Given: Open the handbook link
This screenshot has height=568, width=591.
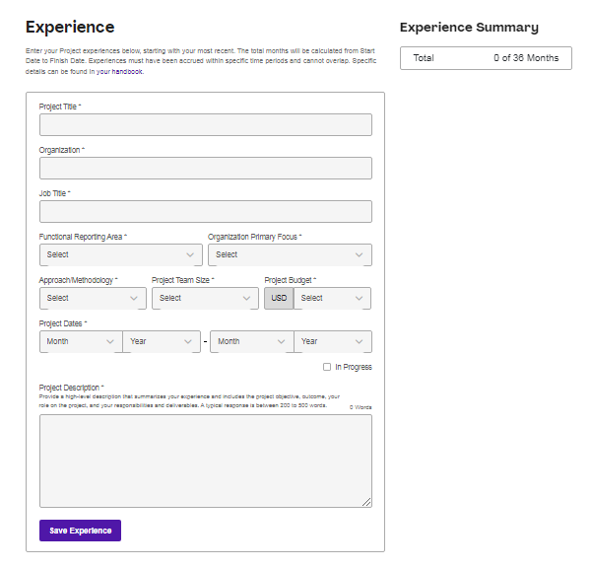Looking at the screenshot, I should tap(130, 72).
